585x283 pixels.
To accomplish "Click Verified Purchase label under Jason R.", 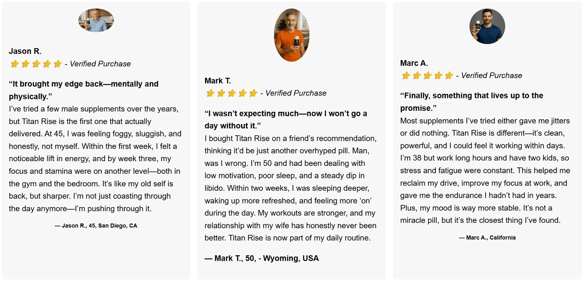I will tap(100, 64).
